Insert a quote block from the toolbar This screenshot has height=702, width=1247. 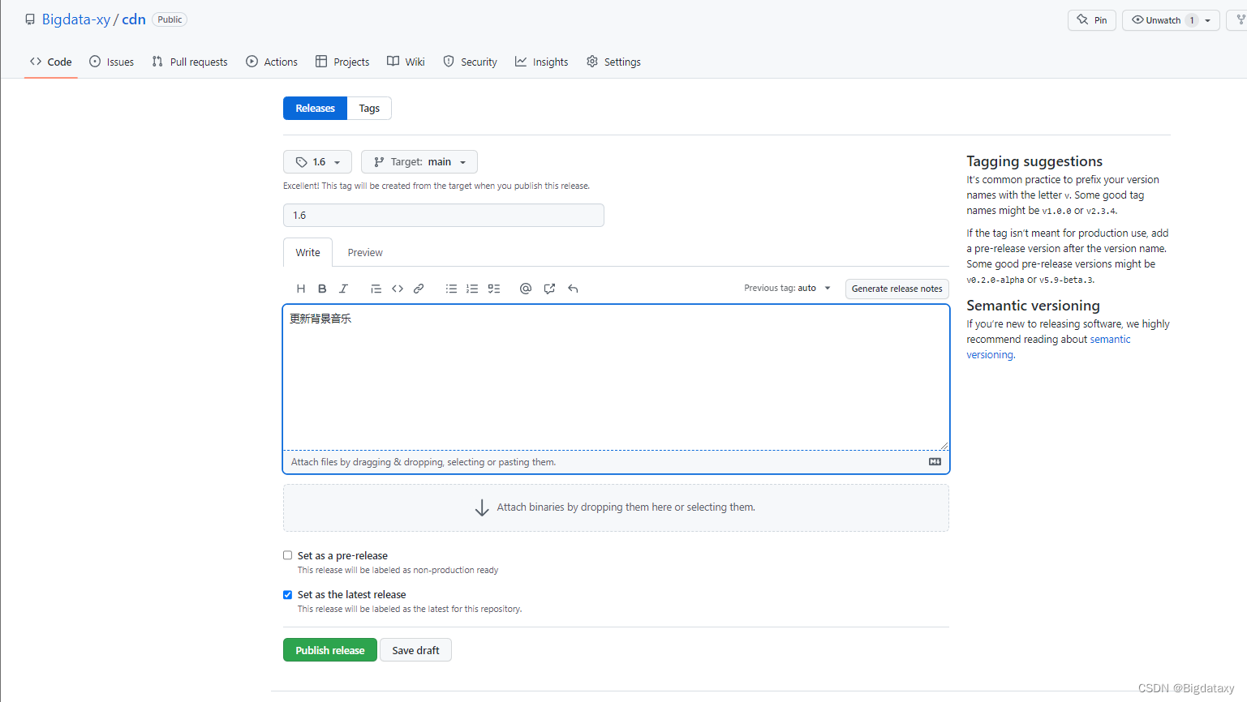pos(376,289)
